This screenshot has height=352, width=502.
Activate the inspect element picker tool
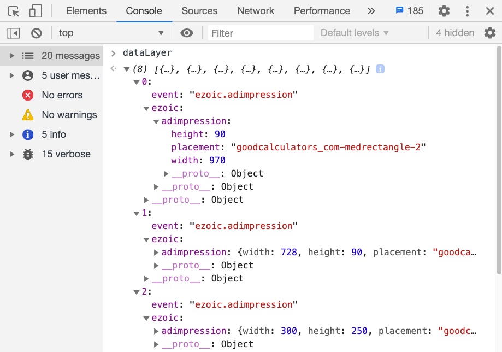14,11
